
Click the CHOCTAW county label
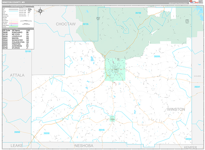coord(66,24)
